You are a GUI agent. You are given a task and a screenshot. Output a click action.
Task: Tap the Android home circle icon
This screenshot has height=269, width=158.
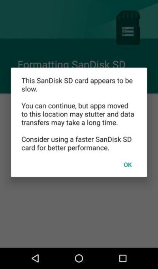pos(79,258)
